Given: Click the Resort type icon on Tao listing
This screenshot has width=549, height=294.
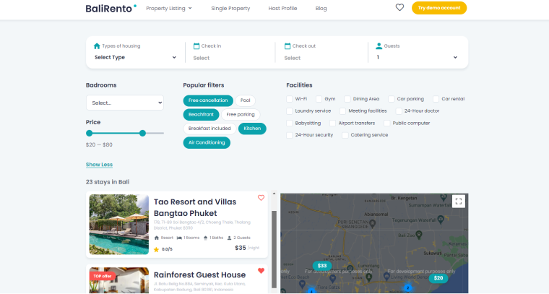Looking at the screenshot, I should tap(157, 238).
